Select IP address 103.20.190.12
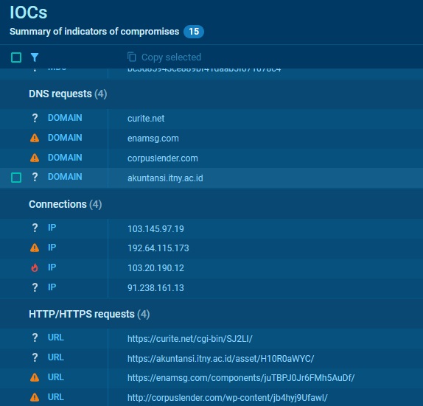Screen dimensions: 423x406 coord(155,268)
